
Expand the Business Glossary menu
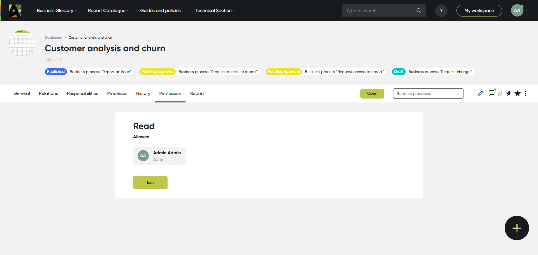57,11
